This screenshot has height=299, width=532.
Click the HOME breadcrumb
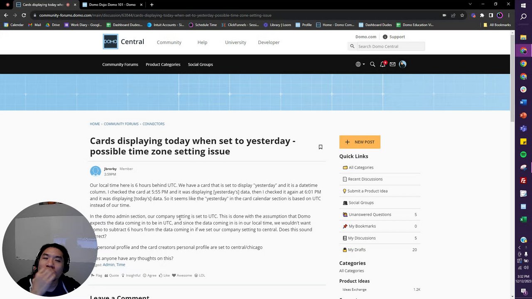click(95, 124)
